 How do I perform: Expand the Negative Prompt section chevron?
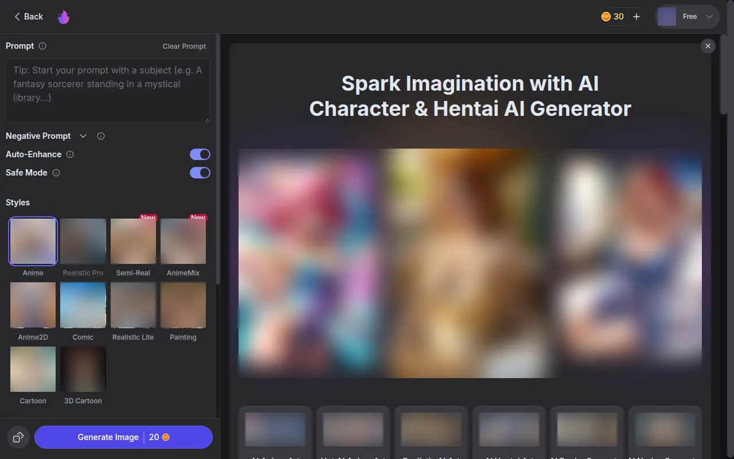(x=83, y=136)
